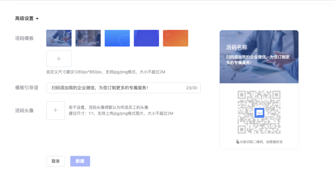Collapse the 高级设置 section arrow
The height and width of the screenshot is (184, 335).
pos(37,18)
